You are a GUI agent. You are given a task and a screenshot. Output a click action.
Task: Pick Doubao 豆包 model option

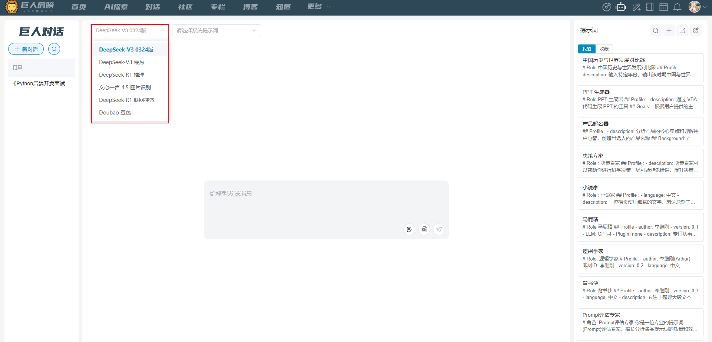tap(130, 113)
